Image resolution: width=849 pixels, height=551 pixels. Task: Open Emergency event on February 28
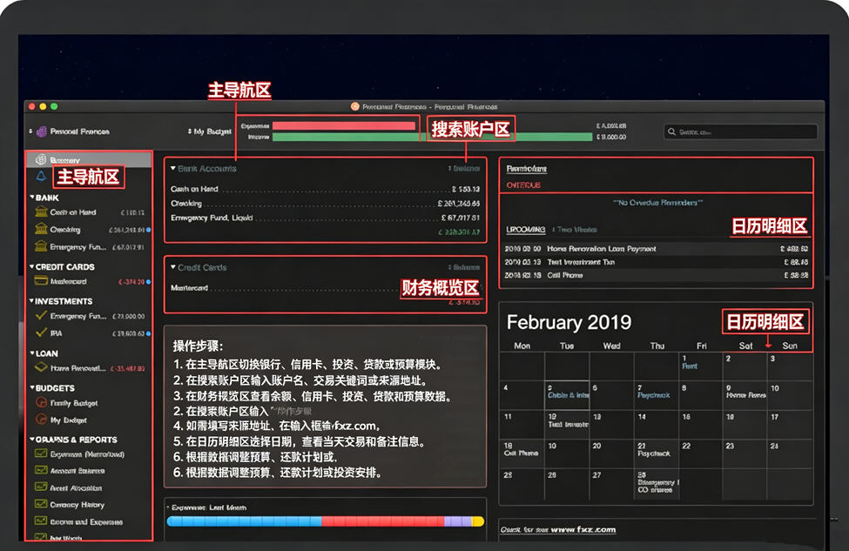[x=657, y=482]
